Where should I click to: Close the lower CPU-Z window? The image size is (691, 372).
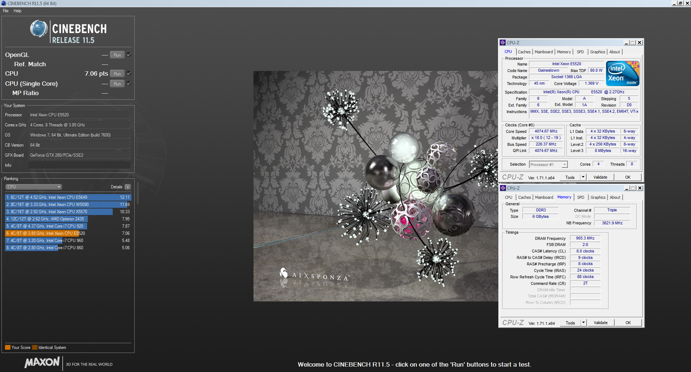pyautogui.click(x=640, y=188)
